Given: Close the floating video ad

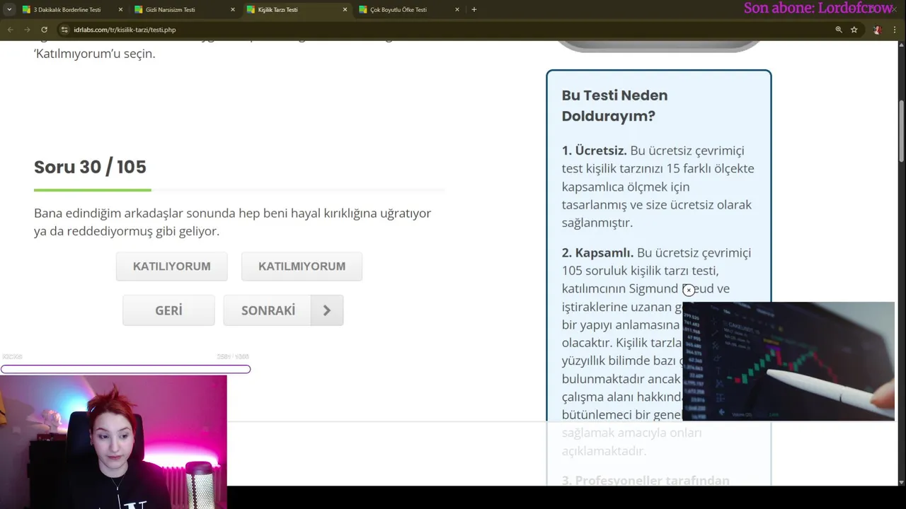Looking at the screenshot, I should 689,290.
